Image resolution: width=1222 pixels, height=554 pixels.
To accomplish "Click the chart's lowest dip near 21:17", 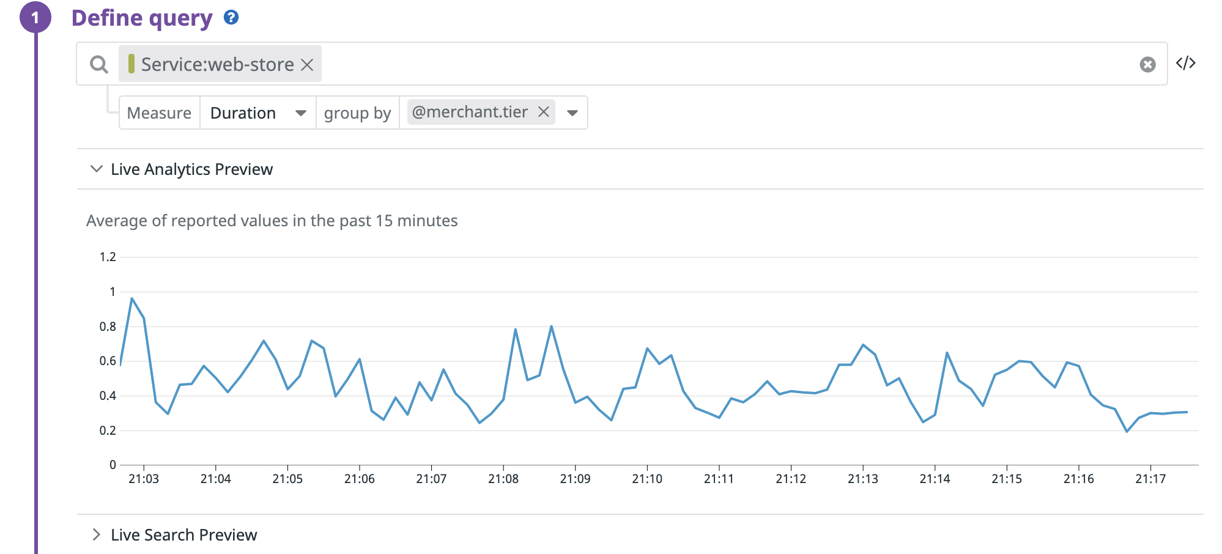I will point(1127,432).
